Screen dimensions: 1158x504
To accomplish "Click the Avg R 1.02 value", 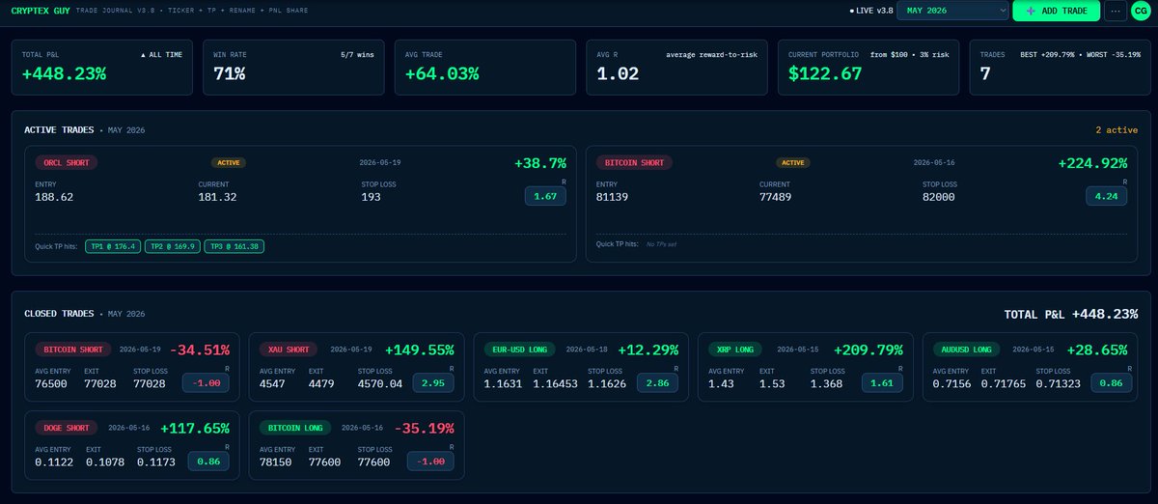I will pyautogui.click(x=617, y=74).
